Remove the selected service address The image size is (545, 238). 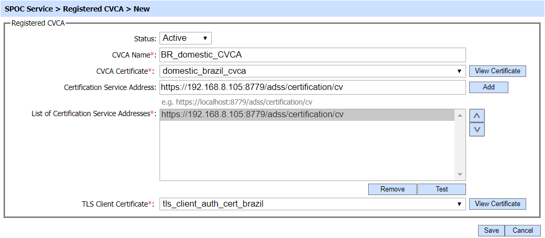pyautogui.click(x=392, y=189)
